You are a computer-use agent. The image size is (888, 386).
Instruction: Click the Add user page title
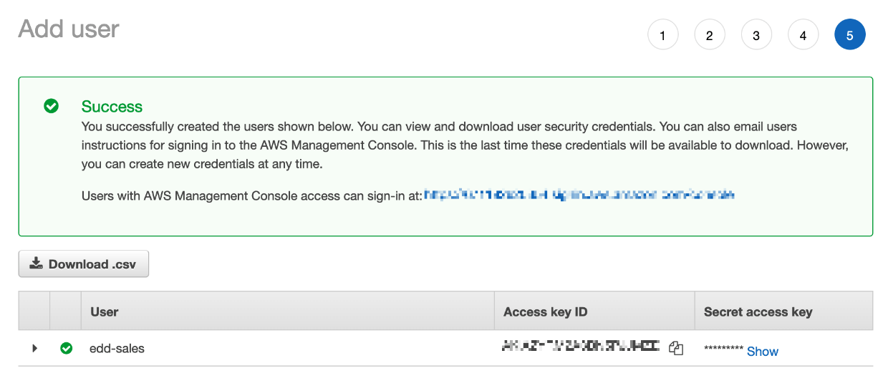pyautogui.click(x=69, y=29)
